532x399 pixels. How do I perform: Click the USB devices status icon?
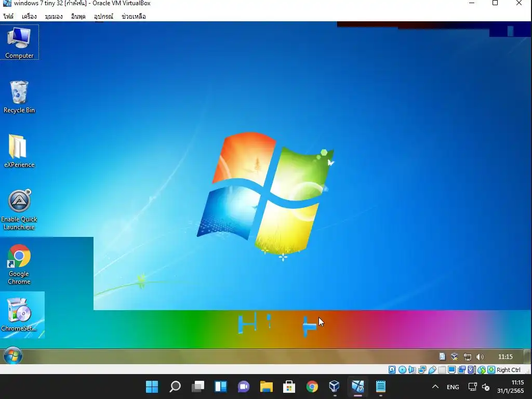(x=432, y=370)
